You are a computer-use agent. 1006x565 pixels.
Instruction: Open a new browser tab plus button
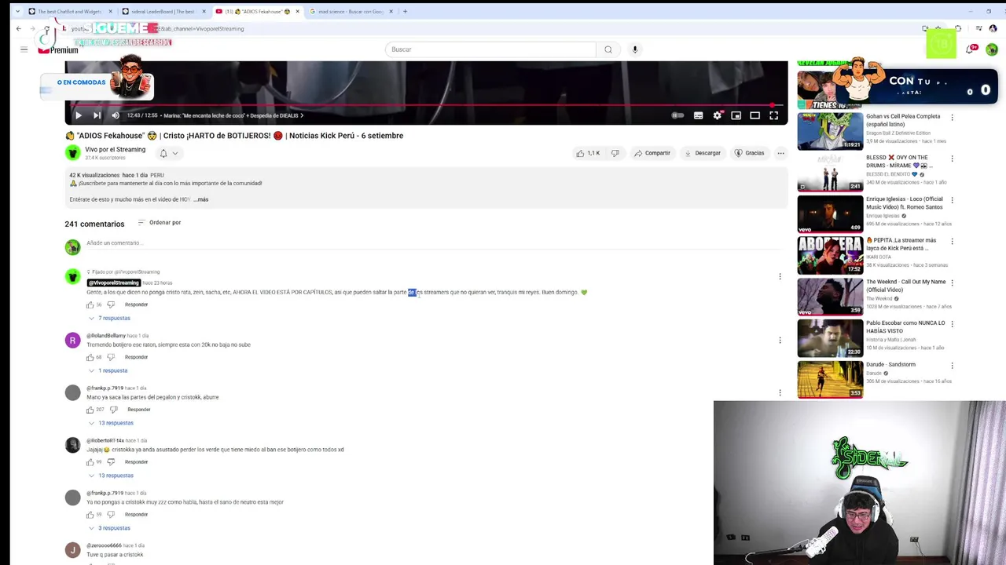405,11
